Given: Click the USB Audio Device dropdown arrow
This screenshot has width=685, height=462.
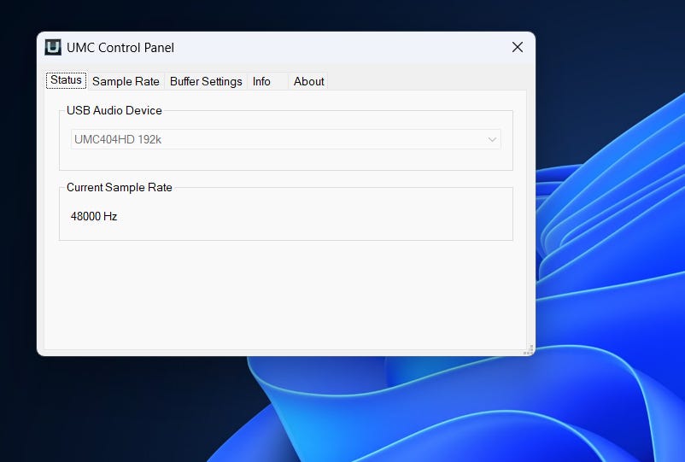Looking at the screenshot, I should tap(492, 139).
